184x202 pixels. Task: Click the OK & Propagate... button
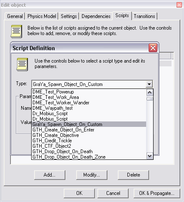(x=157, y=193)
